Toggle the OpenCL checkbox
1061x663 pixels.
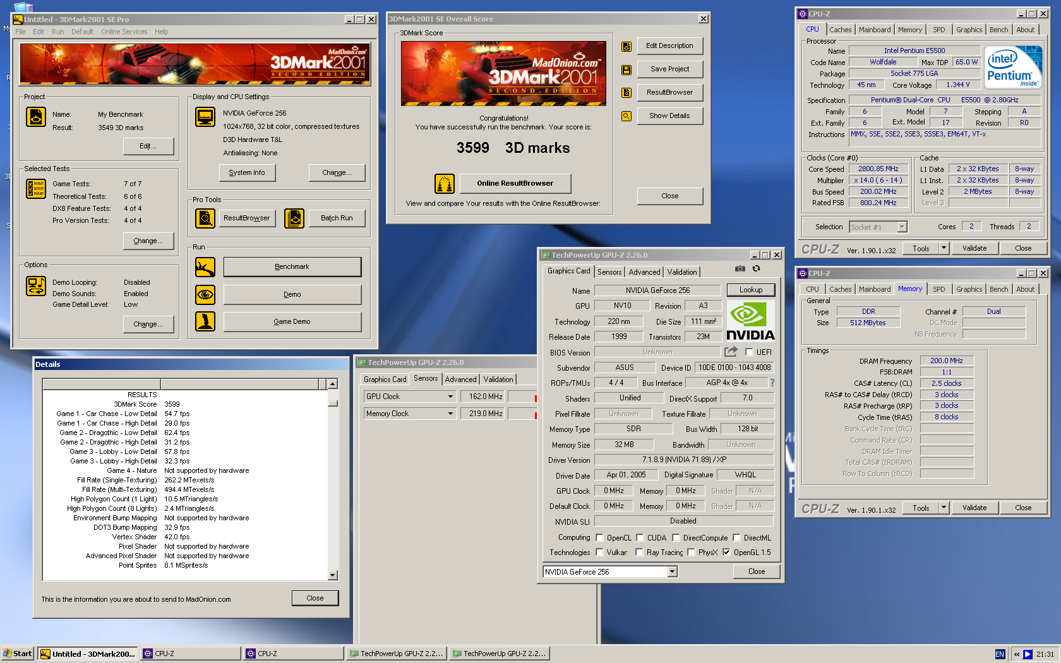599,538
